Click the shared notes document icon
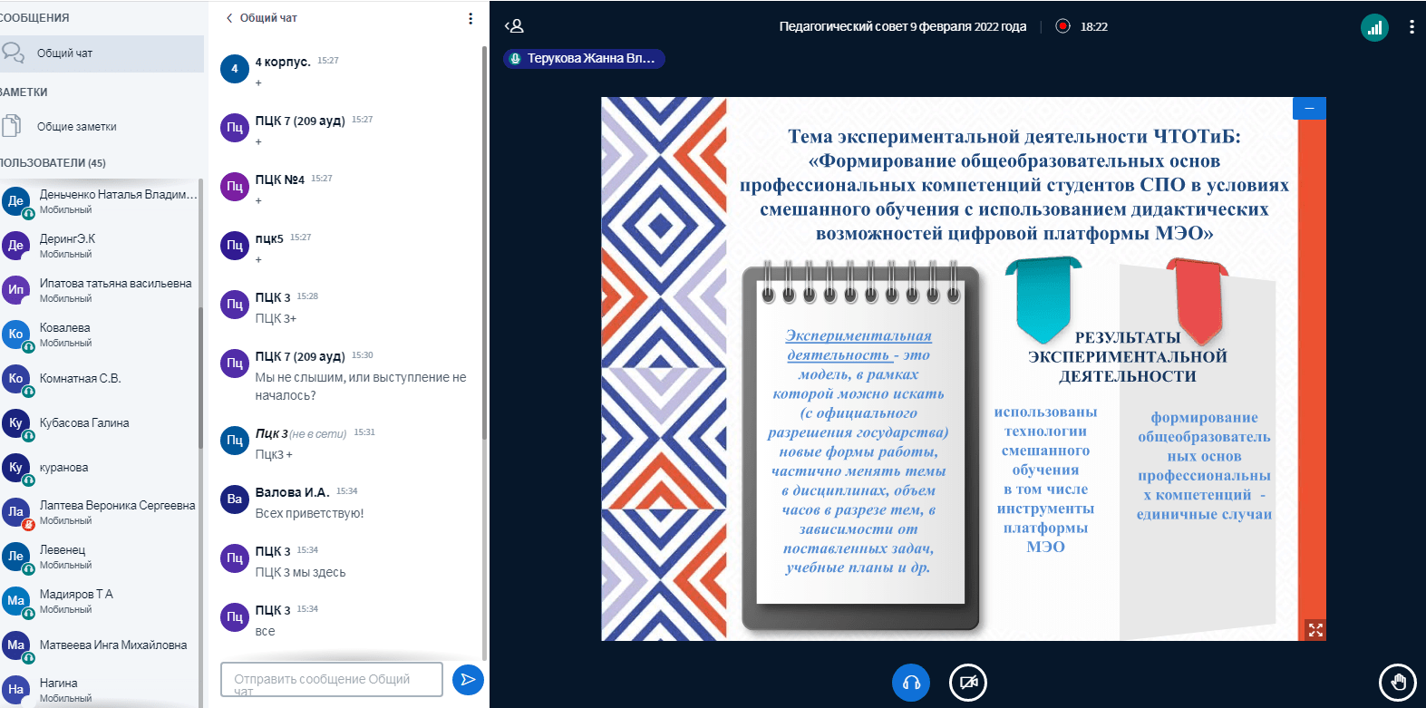This screenshot has height=708, width=1426. (11, 126)
